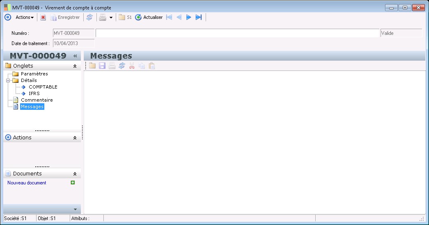Click the Nouveau document link
Image resolution: width=429 pixels, height=225 pixels.
[27, 183]
